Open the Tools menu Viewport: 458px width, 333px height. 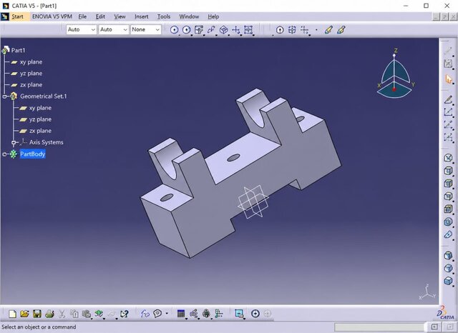(164, 16)
